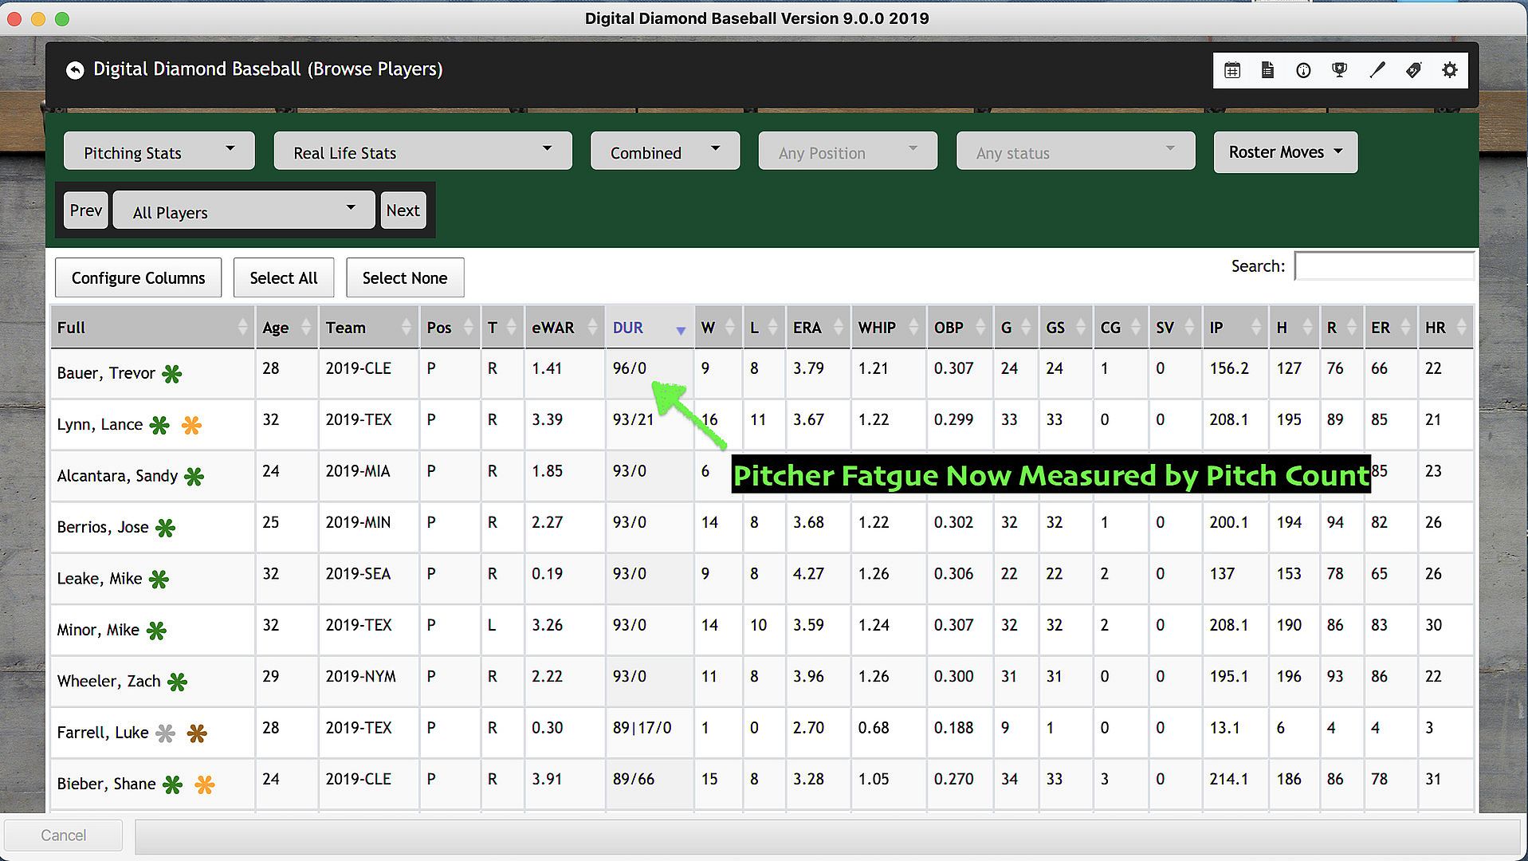Sort table by SV column
This screenshot has width=1528, height=861.
(x=1175, y=327)
